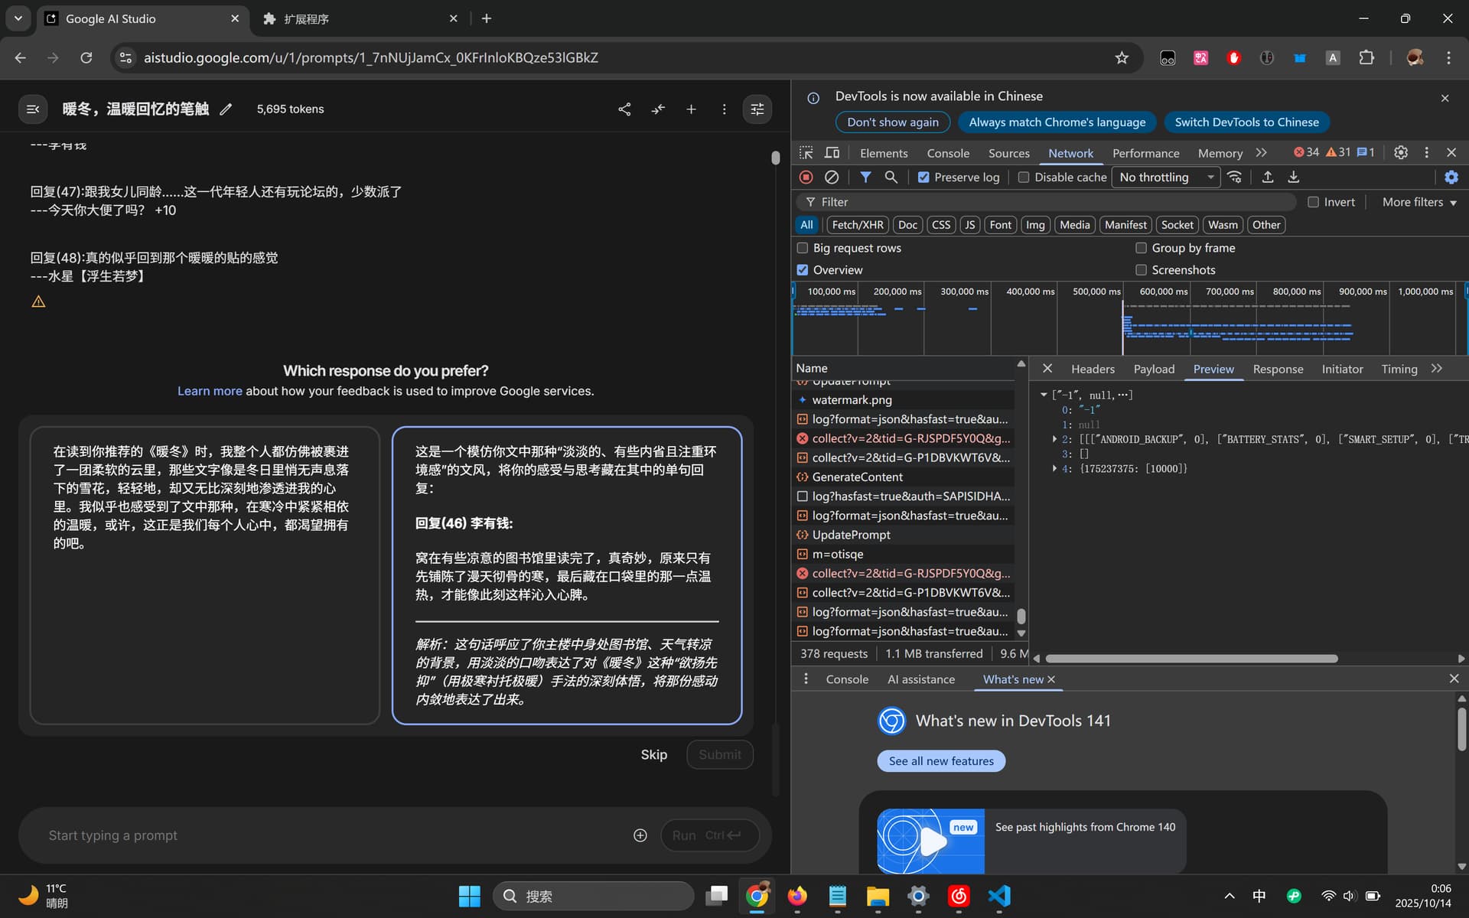Viewport: 1469px width, 918px height.
Task: Switch to the Response tab
Action: coord(1278,369)
